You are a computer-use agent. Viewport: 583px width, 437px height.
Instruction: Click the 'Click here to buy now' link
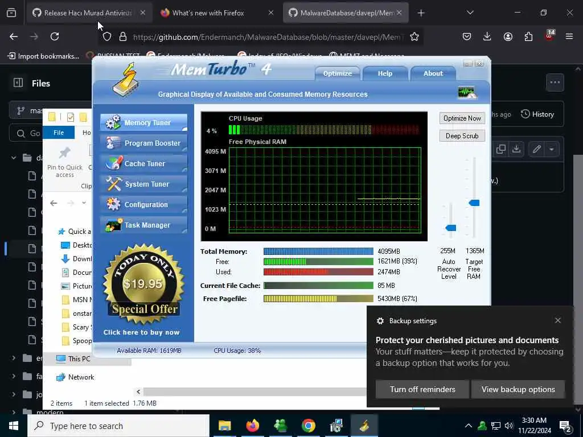142,332
